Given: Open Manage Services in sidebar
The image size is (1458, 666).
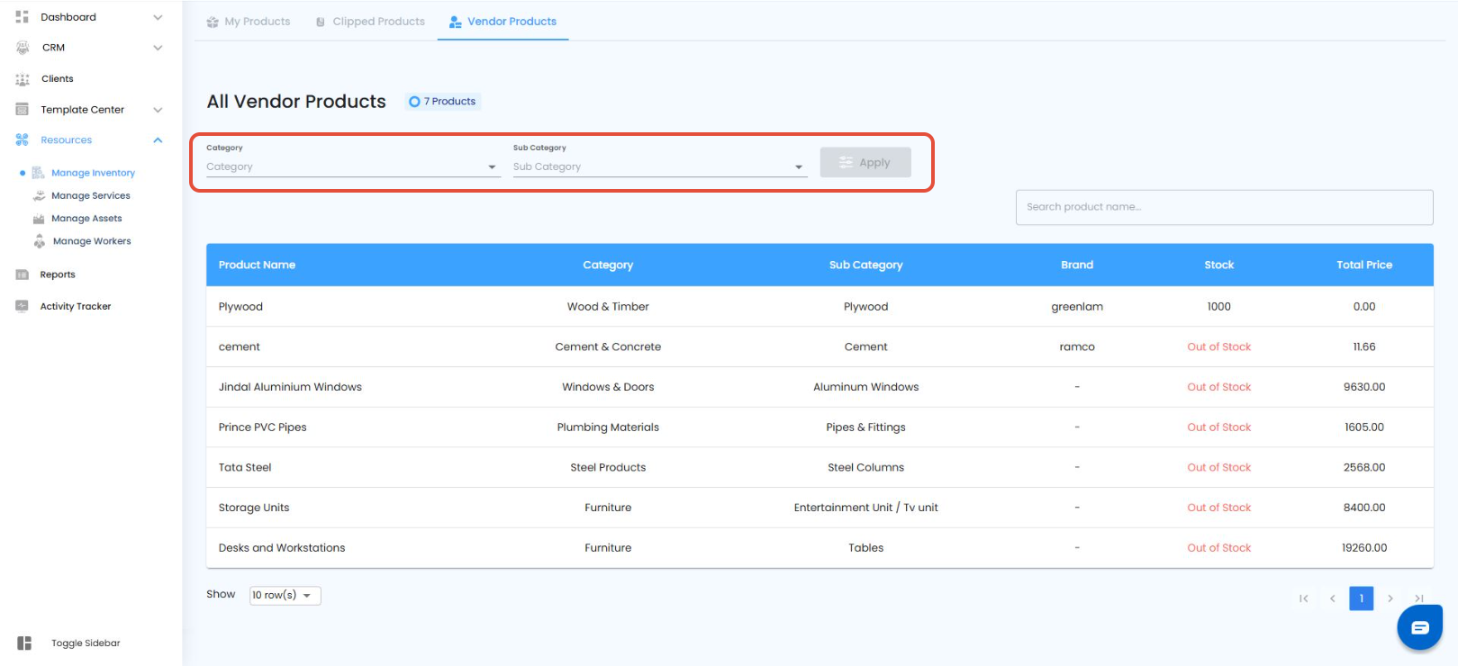Looking at the screenshot, I should pos(90,195).
